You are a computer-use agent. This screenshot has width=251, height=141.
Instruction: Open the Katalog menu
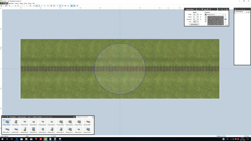21,3
